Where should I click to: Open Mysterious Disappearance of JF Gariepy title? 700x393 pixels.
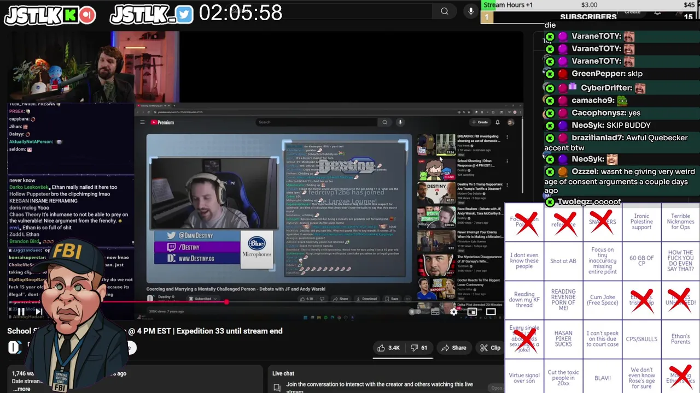(480, 259)
